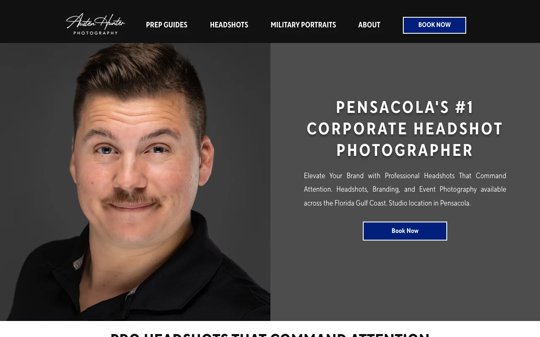Click the word PHOTOGRAPHY under the logo signature
This screenshot has height=337, width=540.
(96, 33)
